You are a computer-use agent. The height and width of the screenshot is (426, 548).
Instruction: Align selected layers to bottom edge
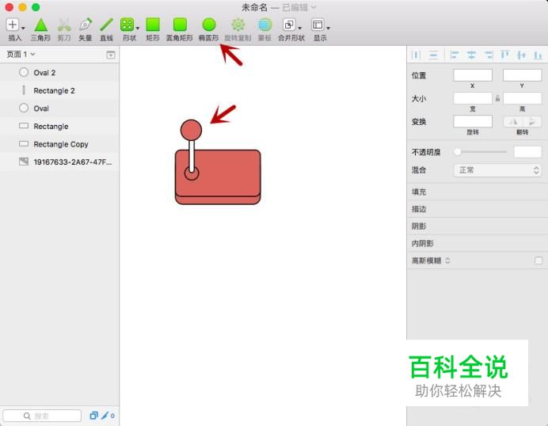(538, 55)
